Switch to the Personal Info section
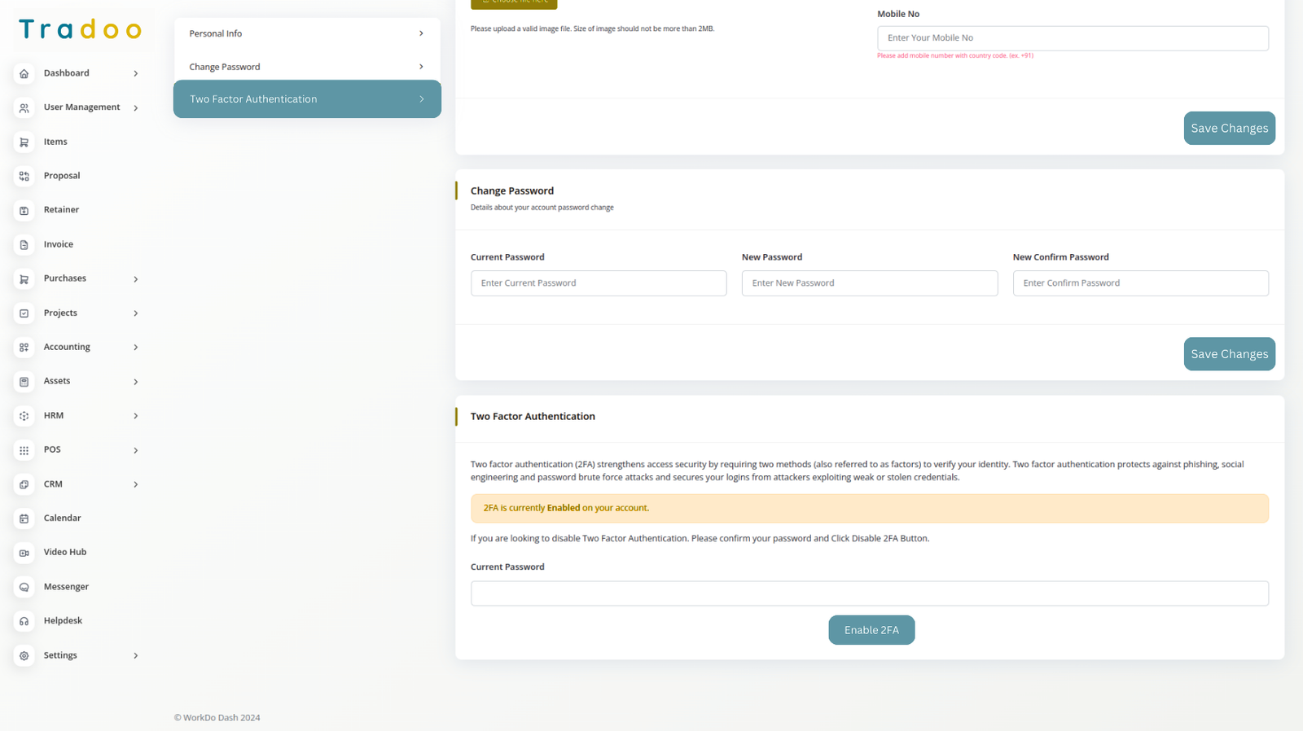This screenshot has width=1303, height=731. (307, 33)
